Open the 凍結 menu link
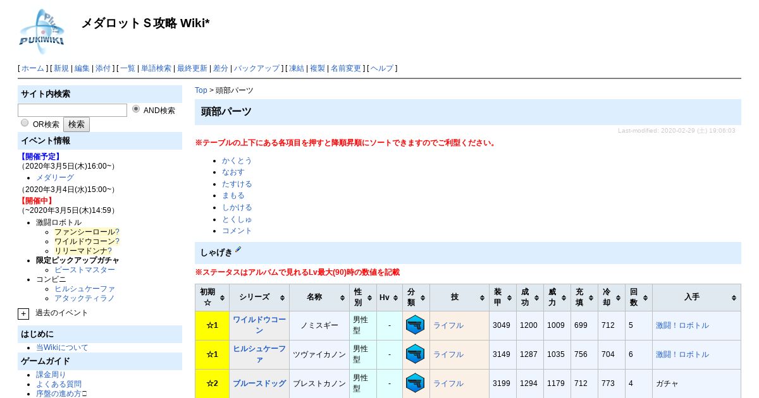Screen dimensions: 759x398 (x=297, y=68)
